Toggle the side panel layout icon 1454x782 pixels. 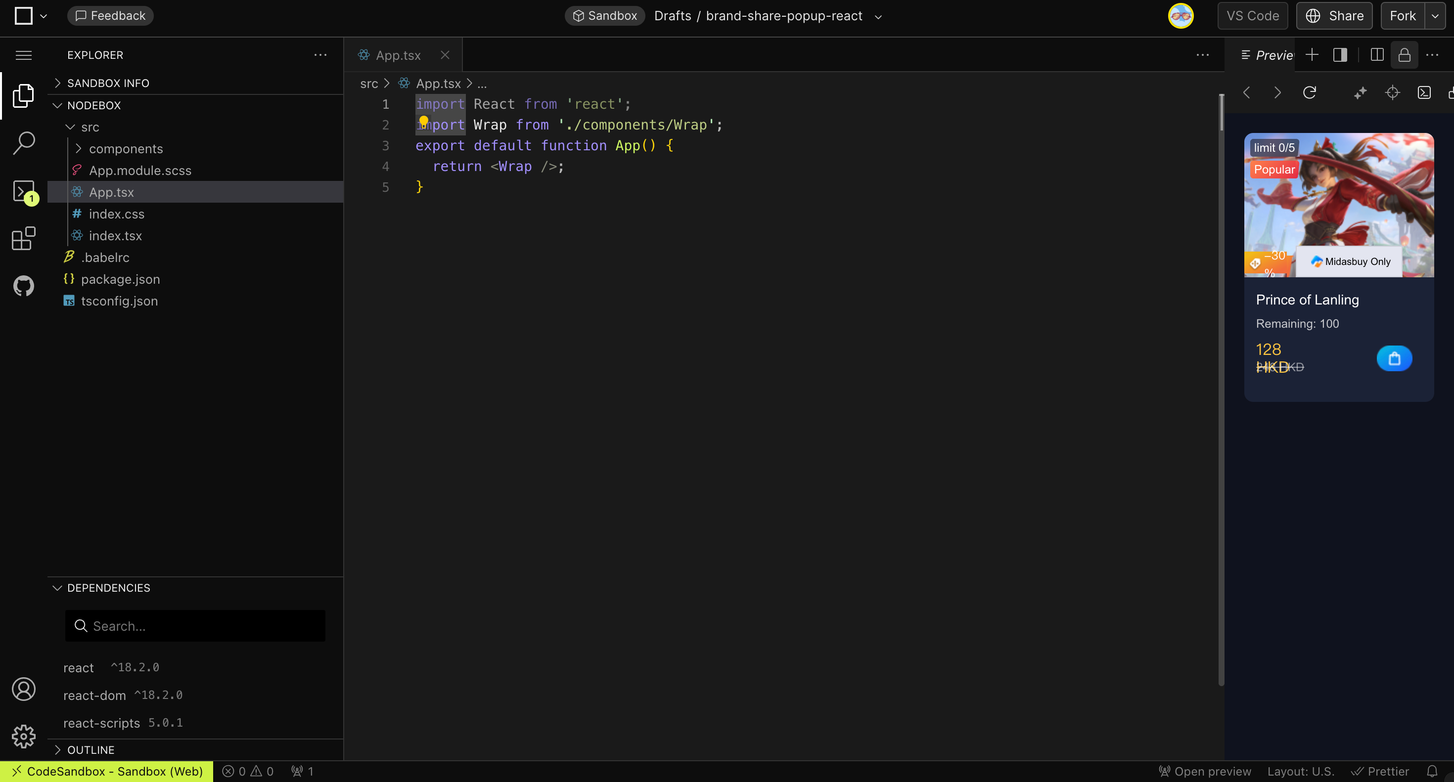pyautogui.click(x=1340, y=55)
